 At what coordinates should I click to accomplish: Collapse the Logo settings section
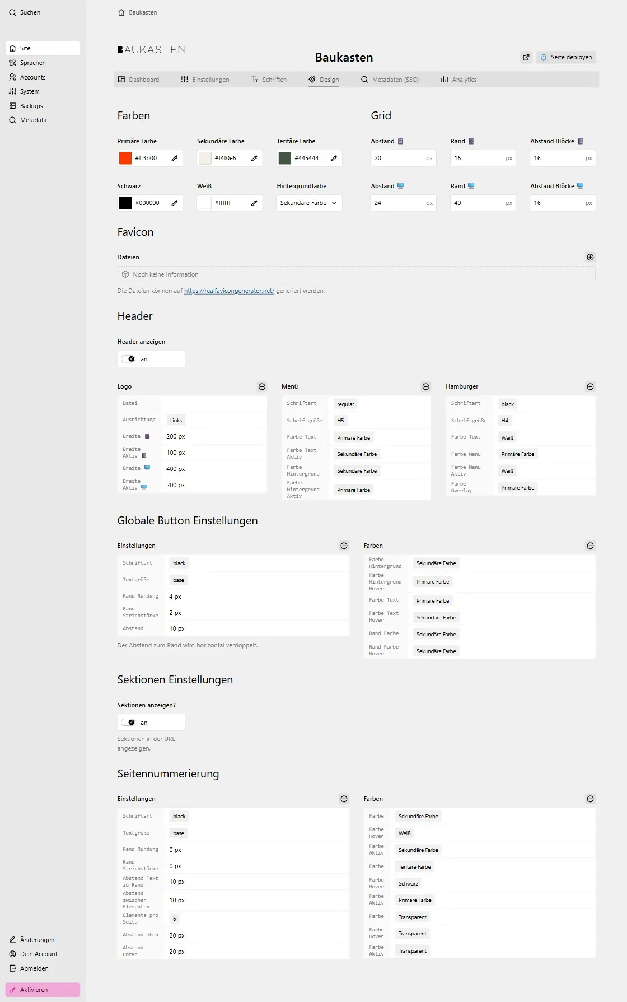coord(262,386)
